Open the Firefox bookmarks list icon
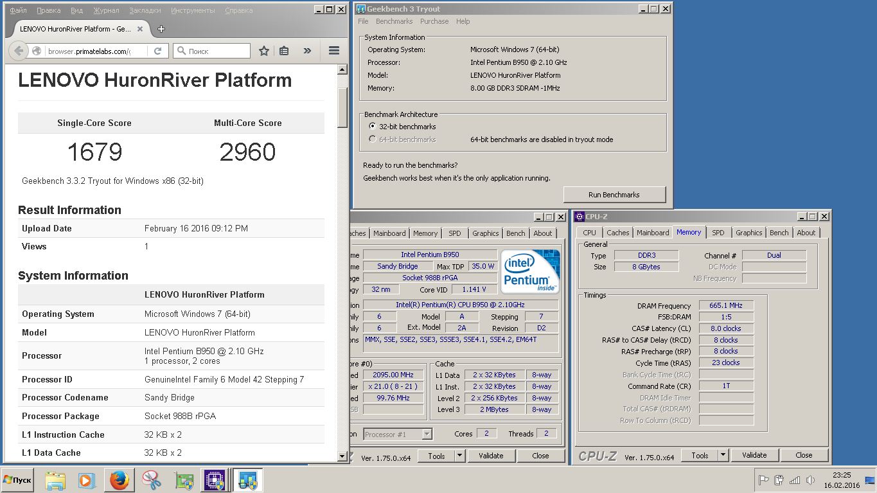The image size is (877, 493). tap(284, 51)
